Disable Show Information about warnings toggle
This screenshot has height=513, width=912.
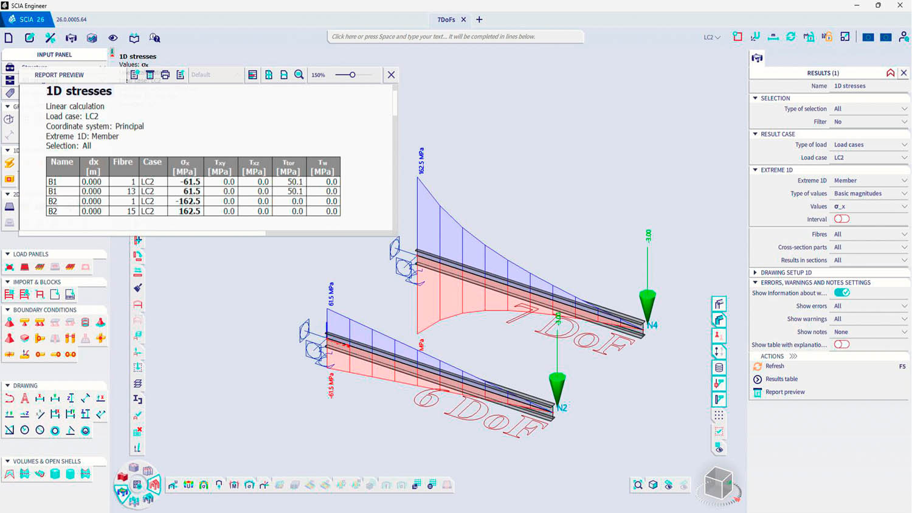tap(841, 293)
